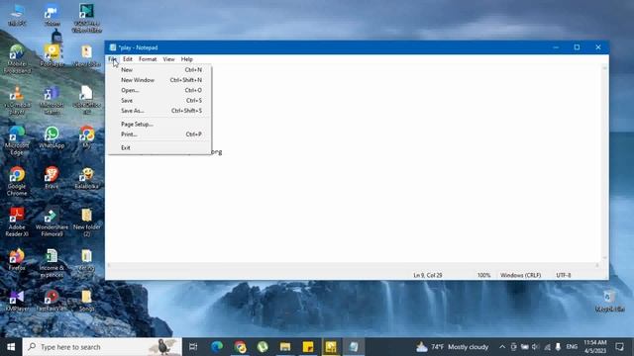Screen dimensions: 634x356
Task: Click Save in the File menu
Action: pyautogui.click(x=159, y=101)
